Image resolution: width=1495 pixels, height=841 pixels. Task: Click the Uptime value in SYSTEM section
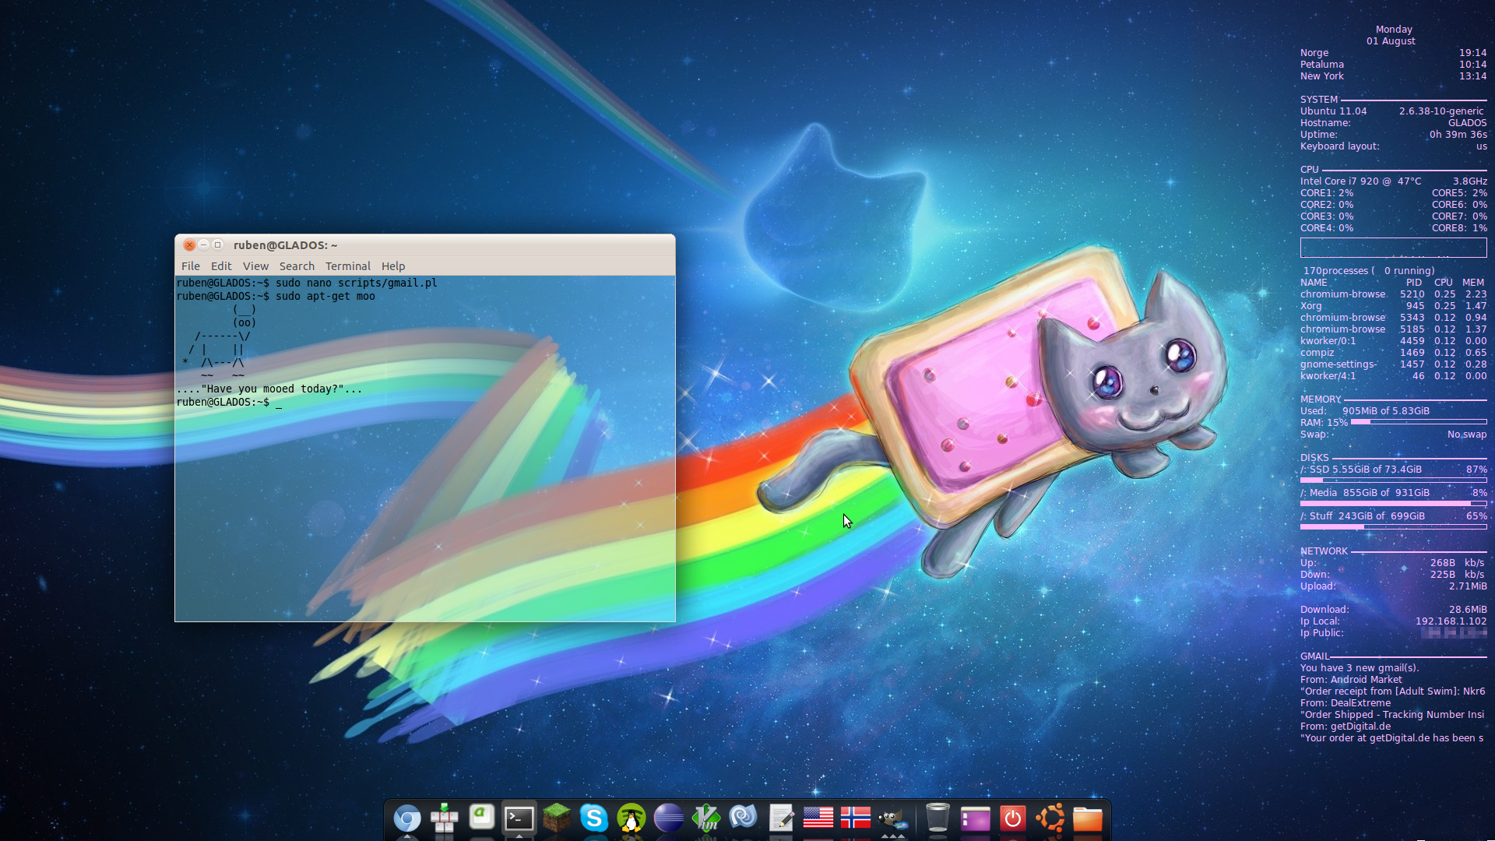pos(1458,135)
